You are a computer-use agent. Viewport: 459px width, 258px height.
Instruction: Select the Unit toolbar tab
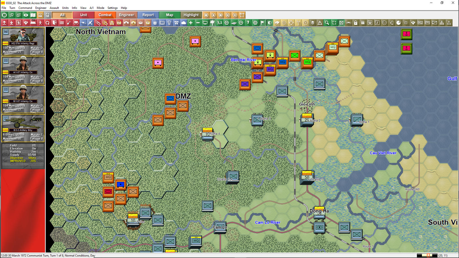click(83, 15)
